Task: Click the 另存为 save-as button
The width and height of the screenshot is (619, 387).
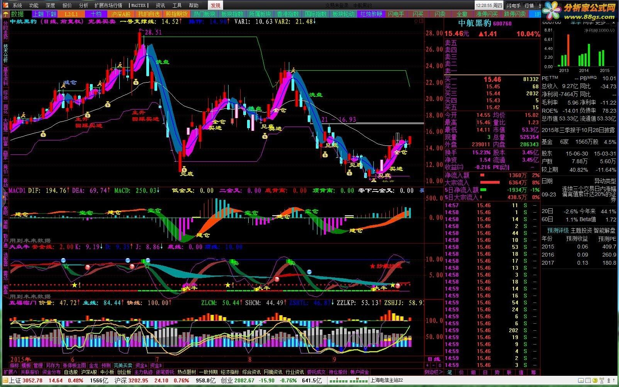Action: [53, 365]
